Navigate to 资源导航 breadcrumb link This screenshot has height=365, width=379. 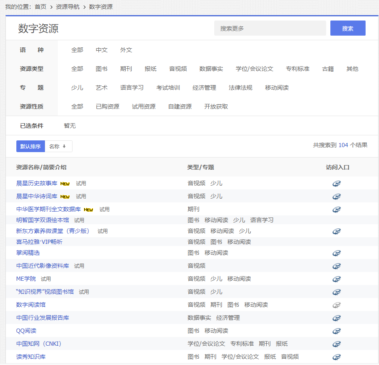(x=67, y=7)
